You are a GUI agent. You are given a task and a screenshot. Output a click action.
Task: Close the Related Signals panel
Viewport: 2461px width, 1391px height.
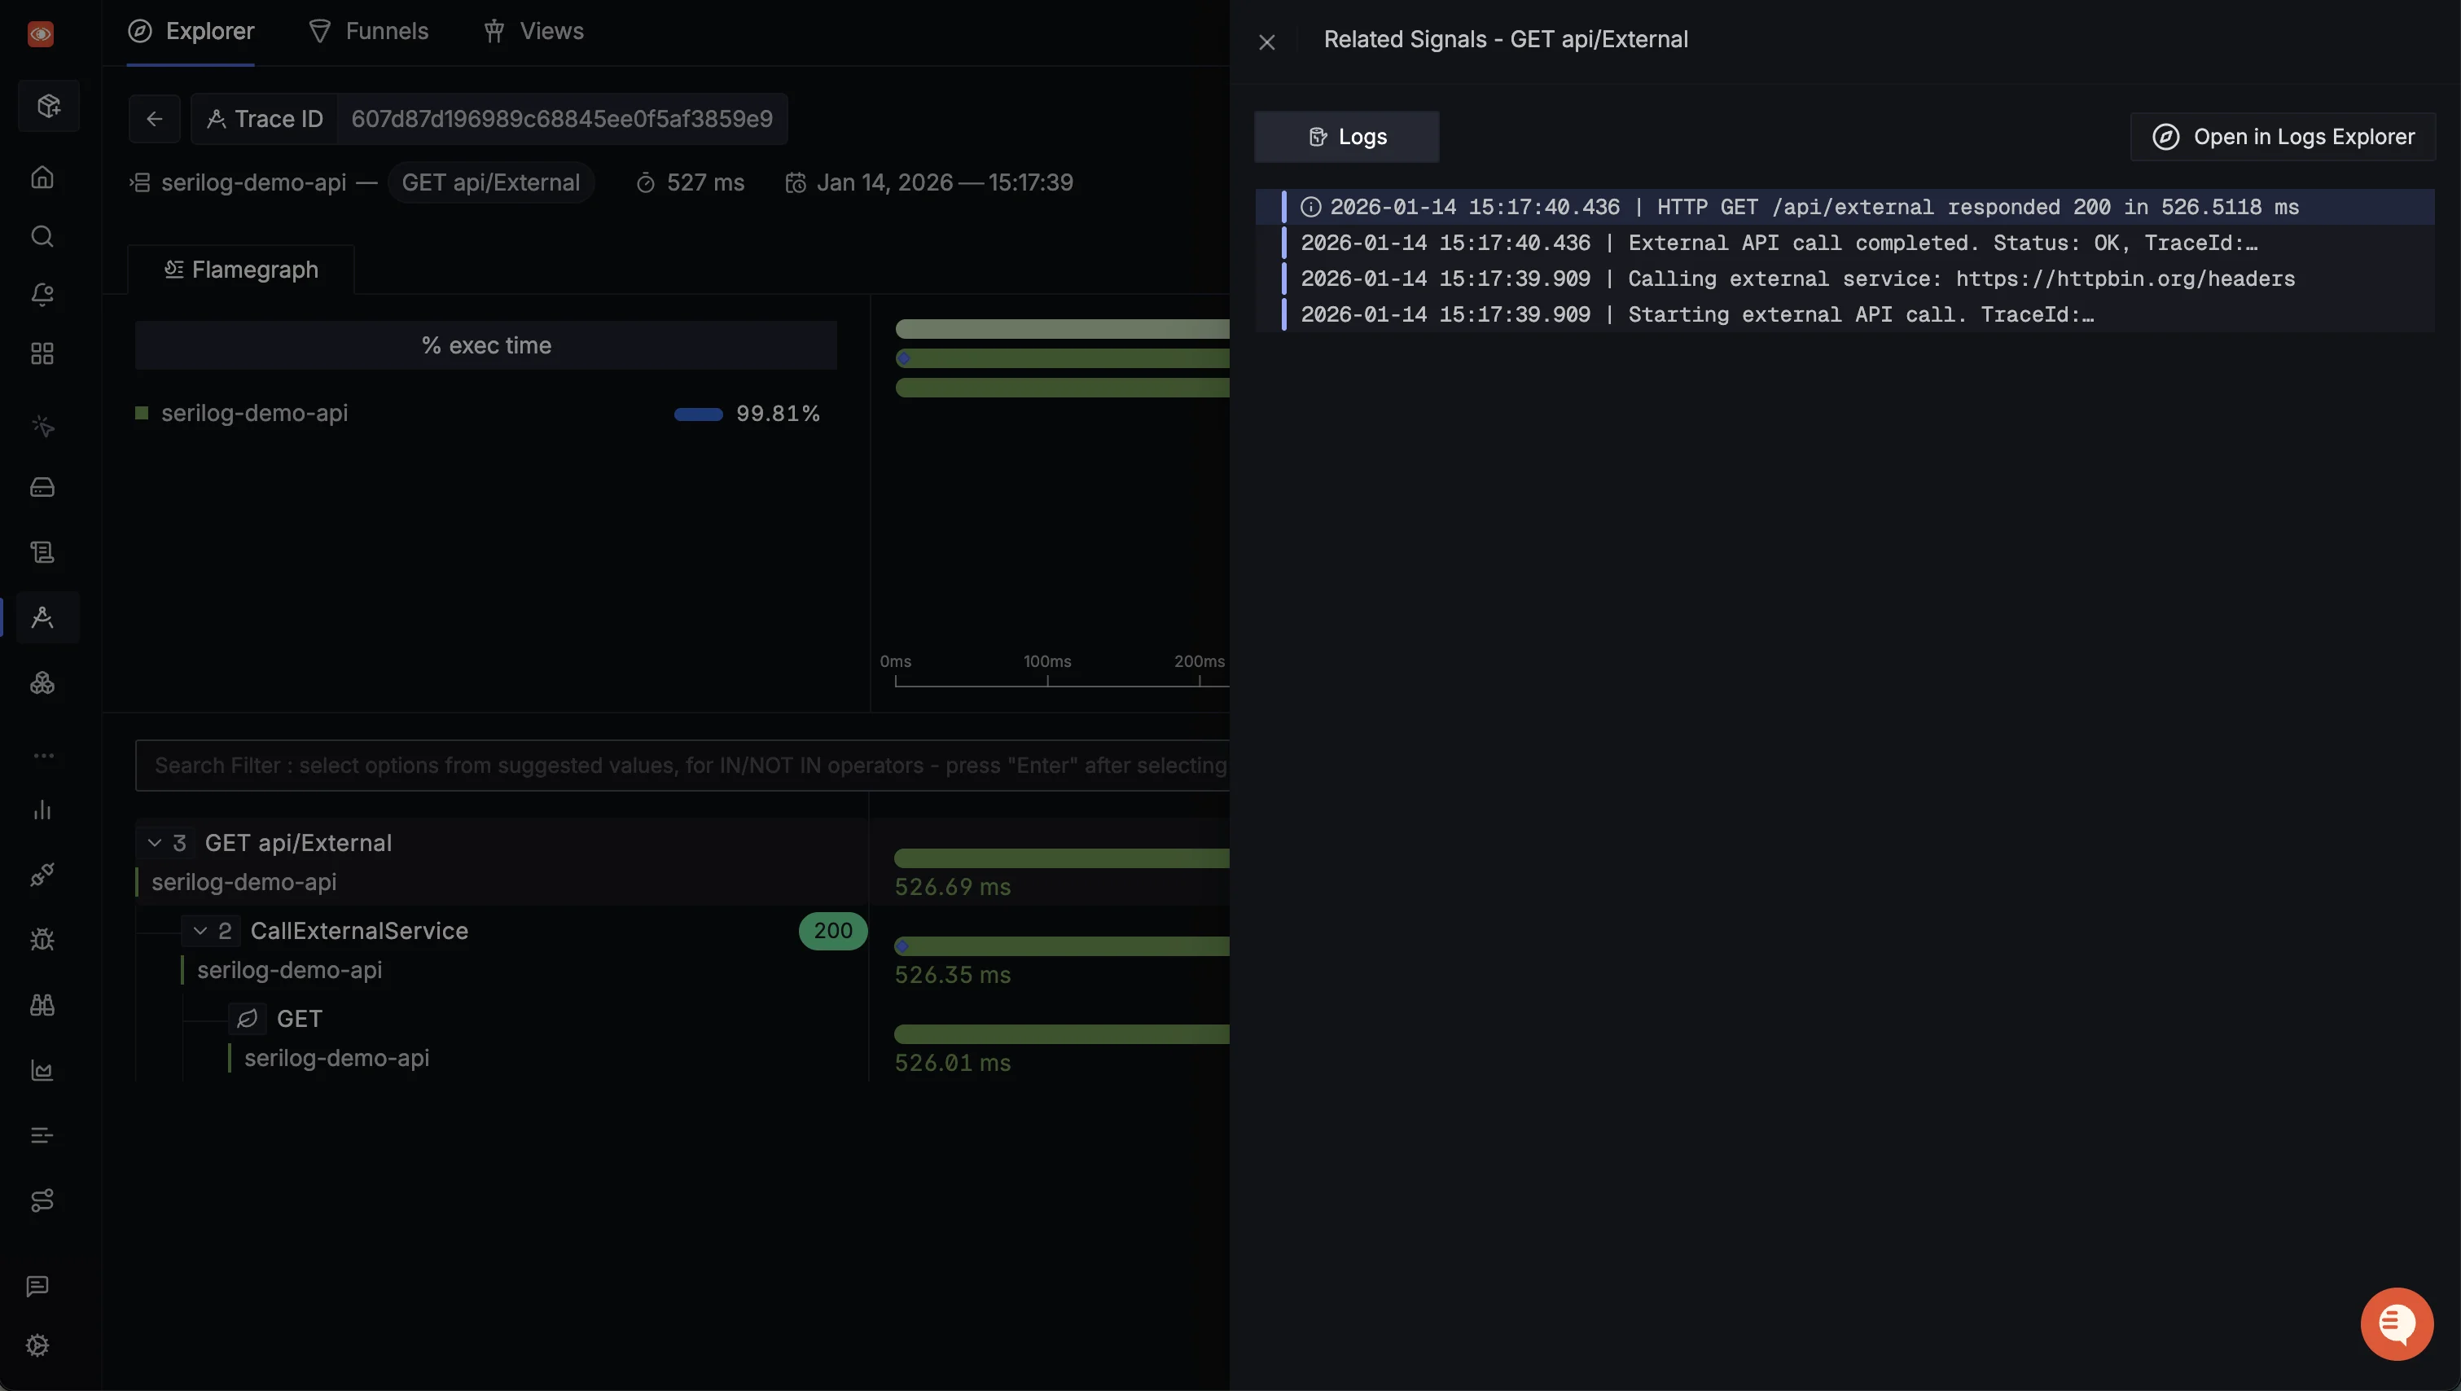click(x=1267, y=42)
